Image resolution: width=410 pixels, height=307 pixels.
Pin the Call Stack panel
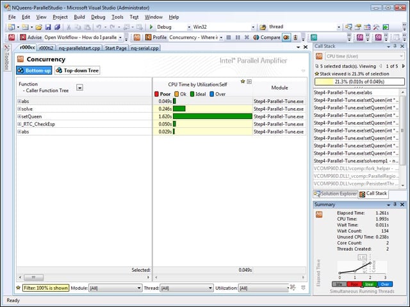395,46
